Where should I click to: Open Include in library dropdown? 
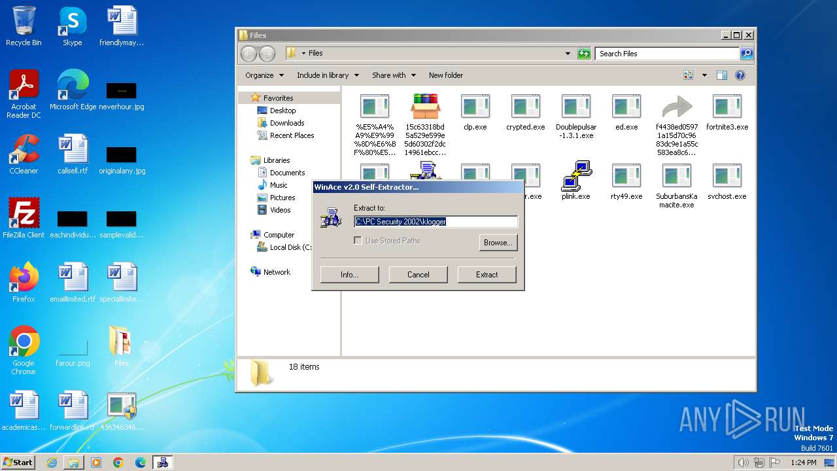(x=328, y=75)
